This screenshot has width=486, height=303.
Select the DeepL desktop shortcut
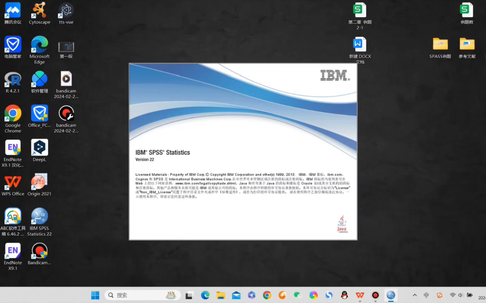click(x=39, y=151)
